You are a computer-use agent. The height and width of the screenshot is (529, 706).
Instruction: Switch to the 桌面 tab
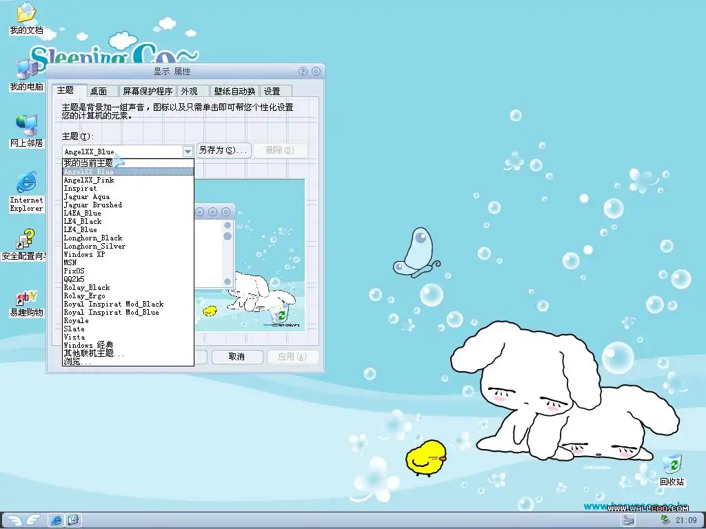(102, 92)
